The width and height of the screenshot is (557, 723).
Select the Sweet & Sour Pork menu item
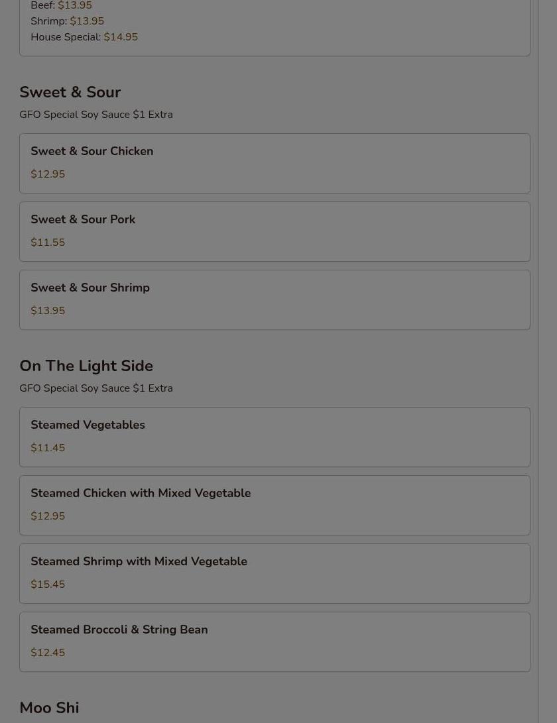[275, 231]
